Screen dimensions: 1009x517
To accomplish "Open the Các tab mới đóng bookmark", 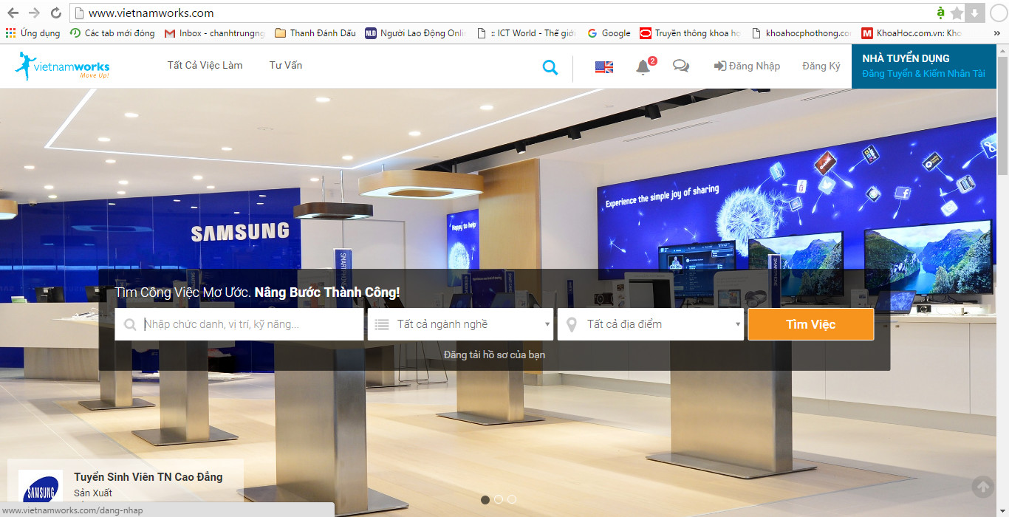I will coord(112,33).
